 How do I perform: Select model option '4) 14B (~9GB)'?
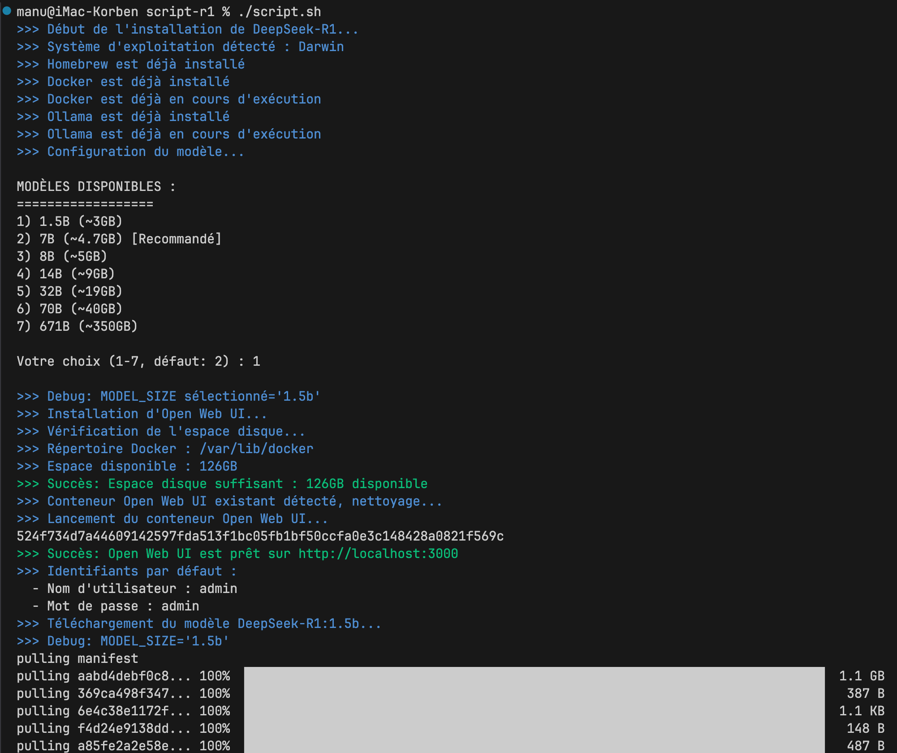pyautogui.click(x=66, y=274)
